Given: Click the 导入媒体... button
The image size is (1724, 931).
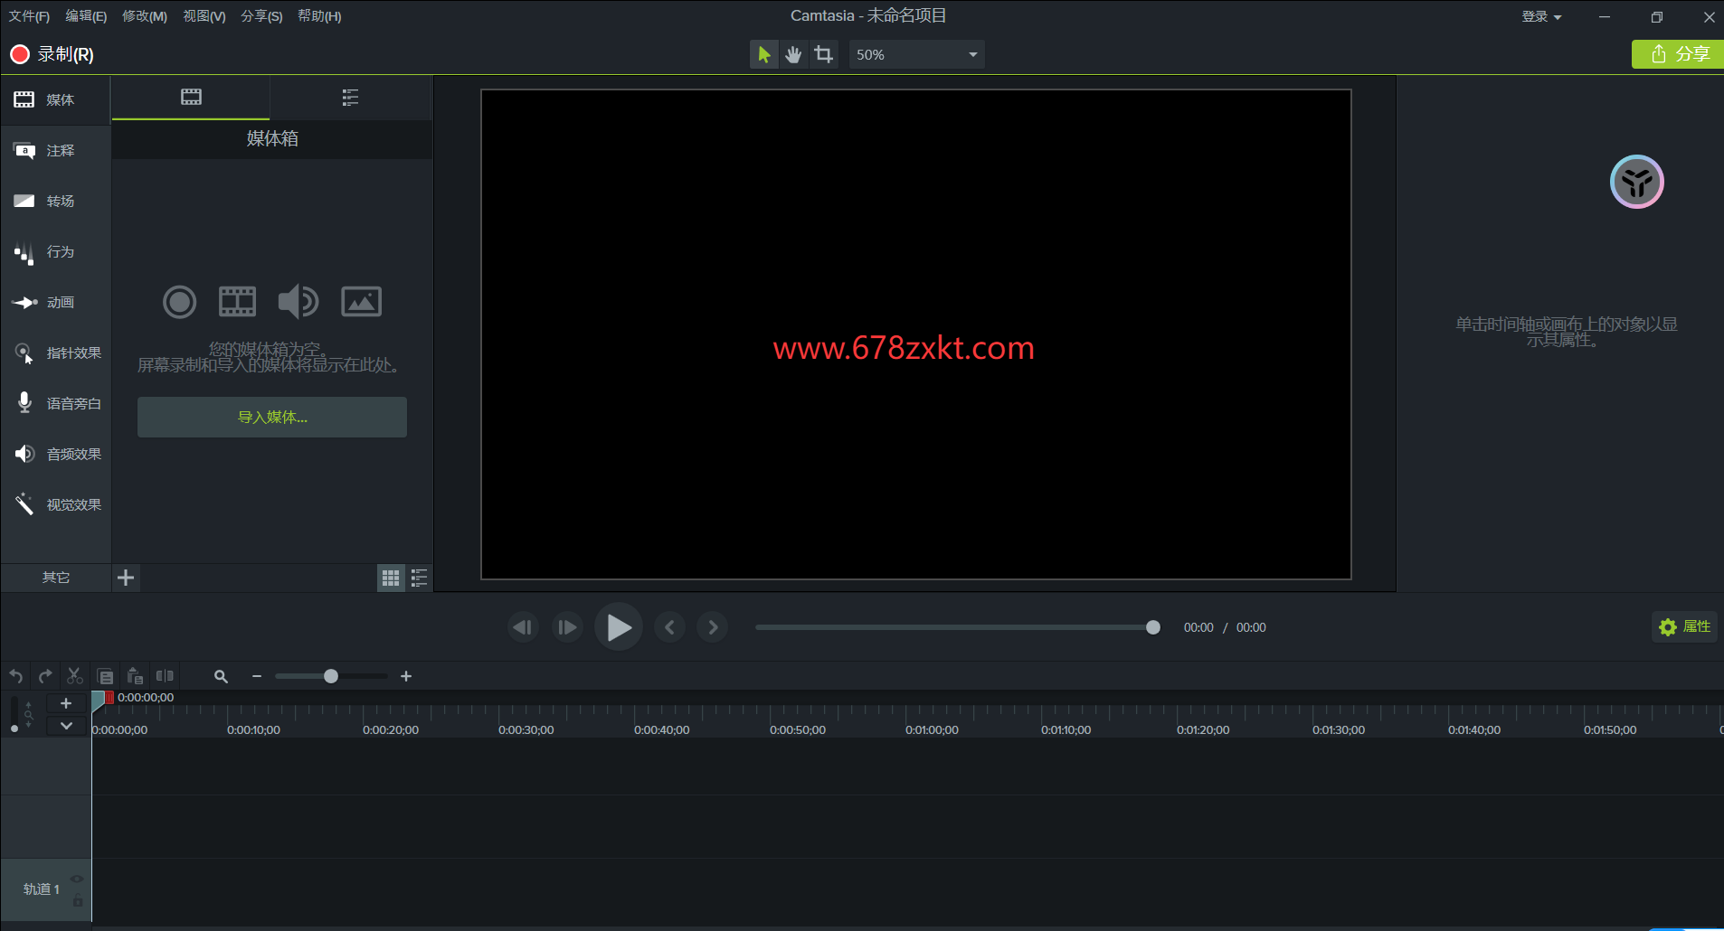Looking at the screenshot, I should [272, 418].
